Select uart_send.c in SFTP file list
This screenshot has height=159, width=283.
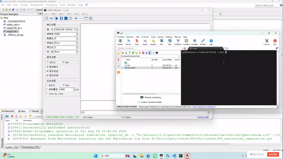tap(131, 68)
